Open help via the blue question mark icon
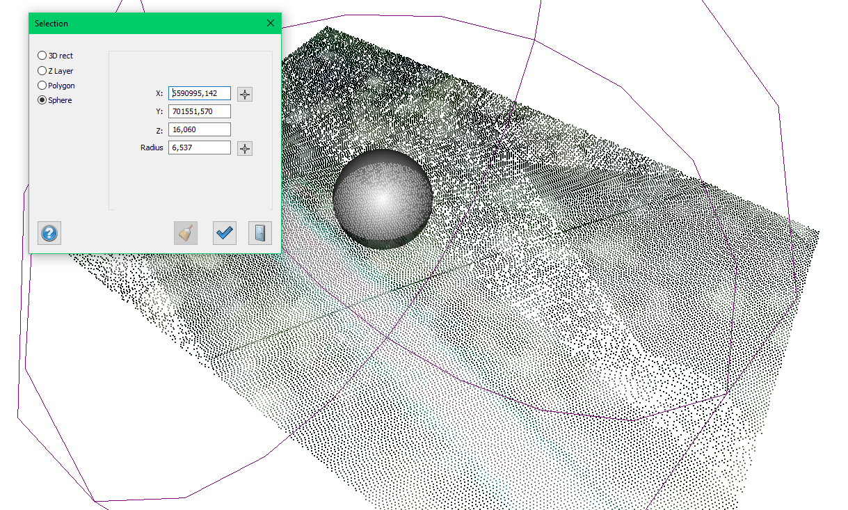The height and width of the screenshot is (510, 848). pos(49,233)
